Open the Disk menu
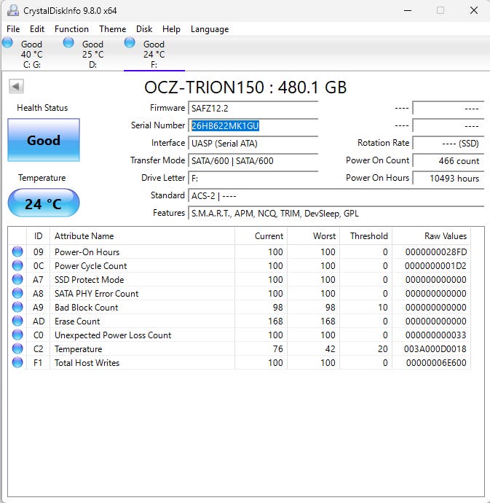Viewport: 490px width, 503px height. 144,29
